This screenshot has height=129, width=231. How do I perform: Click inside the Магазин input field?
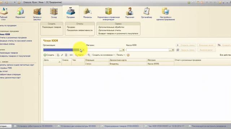[x=103, y=50]
